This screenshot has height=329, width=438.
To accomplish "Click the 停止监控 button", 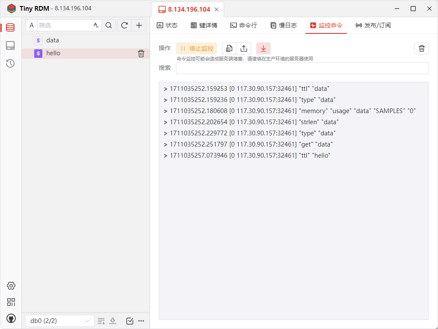I will click(x=196, y=48).
